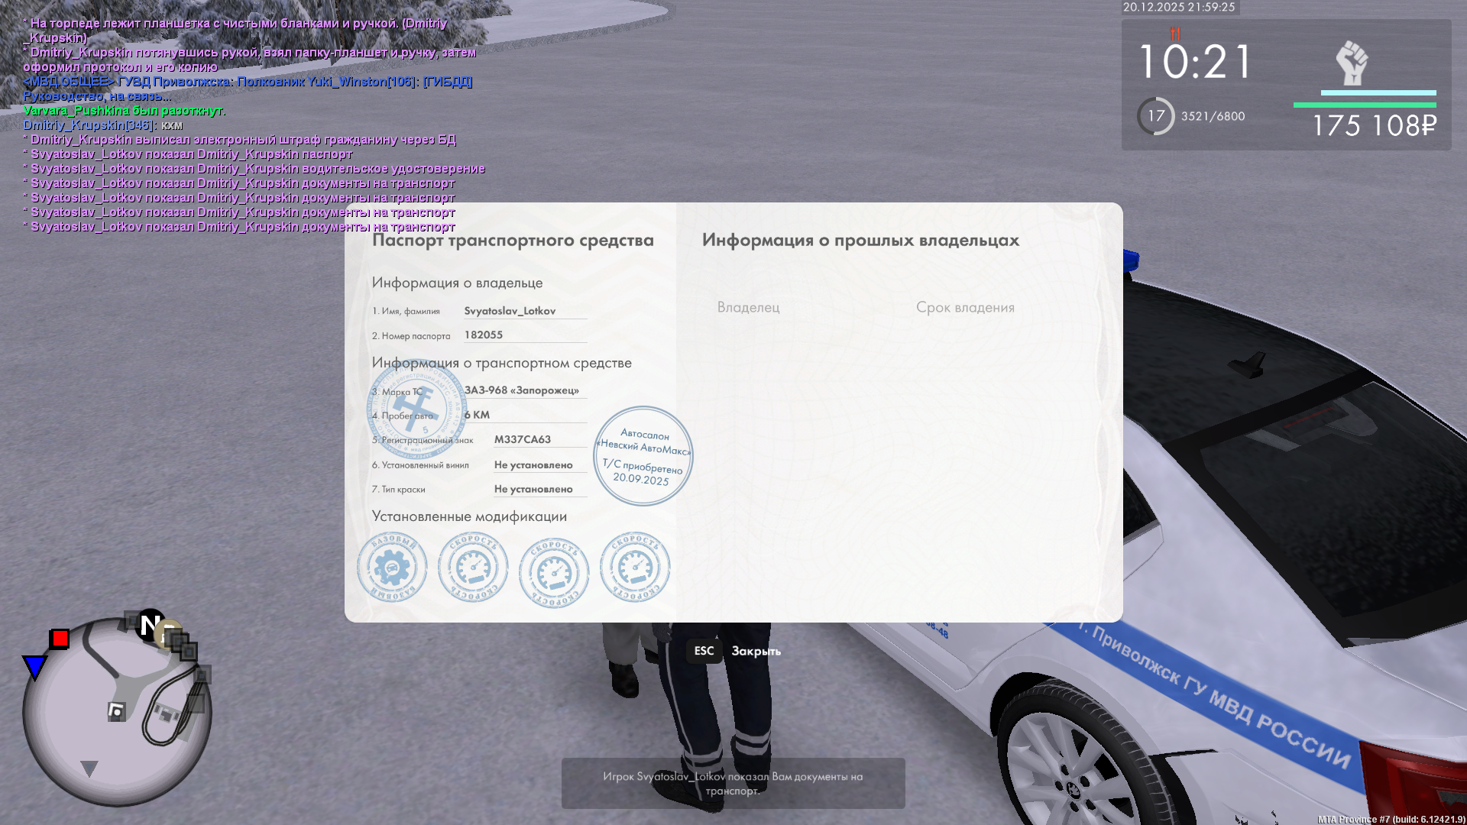The width and height of the screenshot is (1467, 825).
Task: Click the «Базовый» modification stamp
Action: pos(392,567)
